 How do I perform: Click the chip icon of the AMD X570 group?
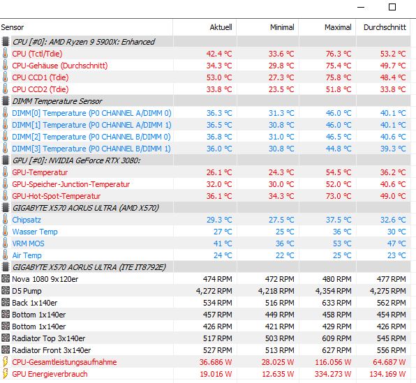(x=6, y=208)
